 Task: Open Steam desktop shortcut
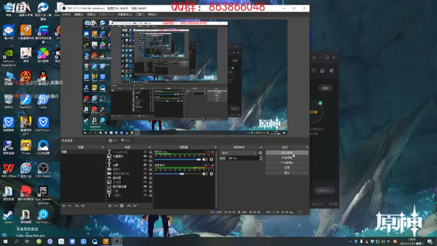pos(8,217)
